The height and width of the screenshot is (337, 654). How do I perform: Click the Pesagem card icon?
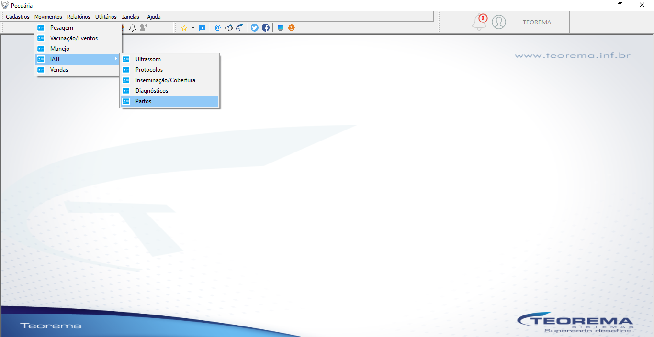coord(41,28)
